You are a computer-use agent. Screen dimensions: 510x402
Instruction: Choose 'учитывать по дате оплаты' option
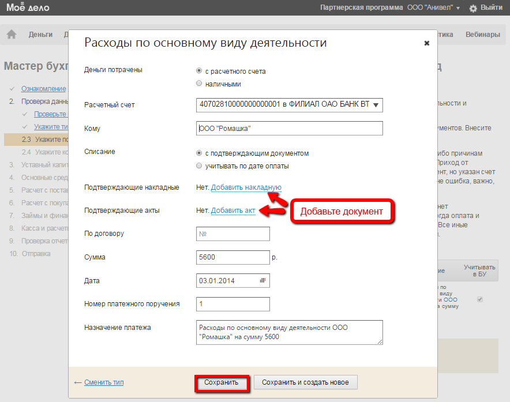pos(199,166)
